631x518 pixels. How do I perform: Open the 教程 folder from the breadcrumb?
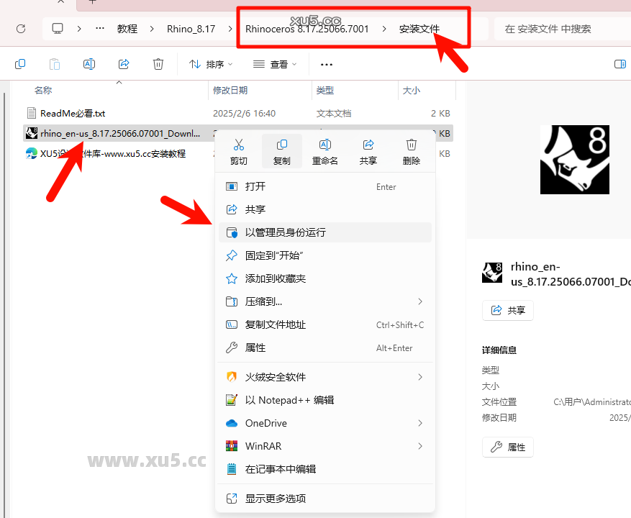click(x=127, y=28)
